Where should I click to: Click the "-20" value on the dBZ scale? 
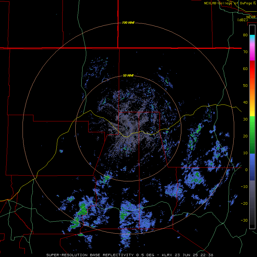point(244,204)
